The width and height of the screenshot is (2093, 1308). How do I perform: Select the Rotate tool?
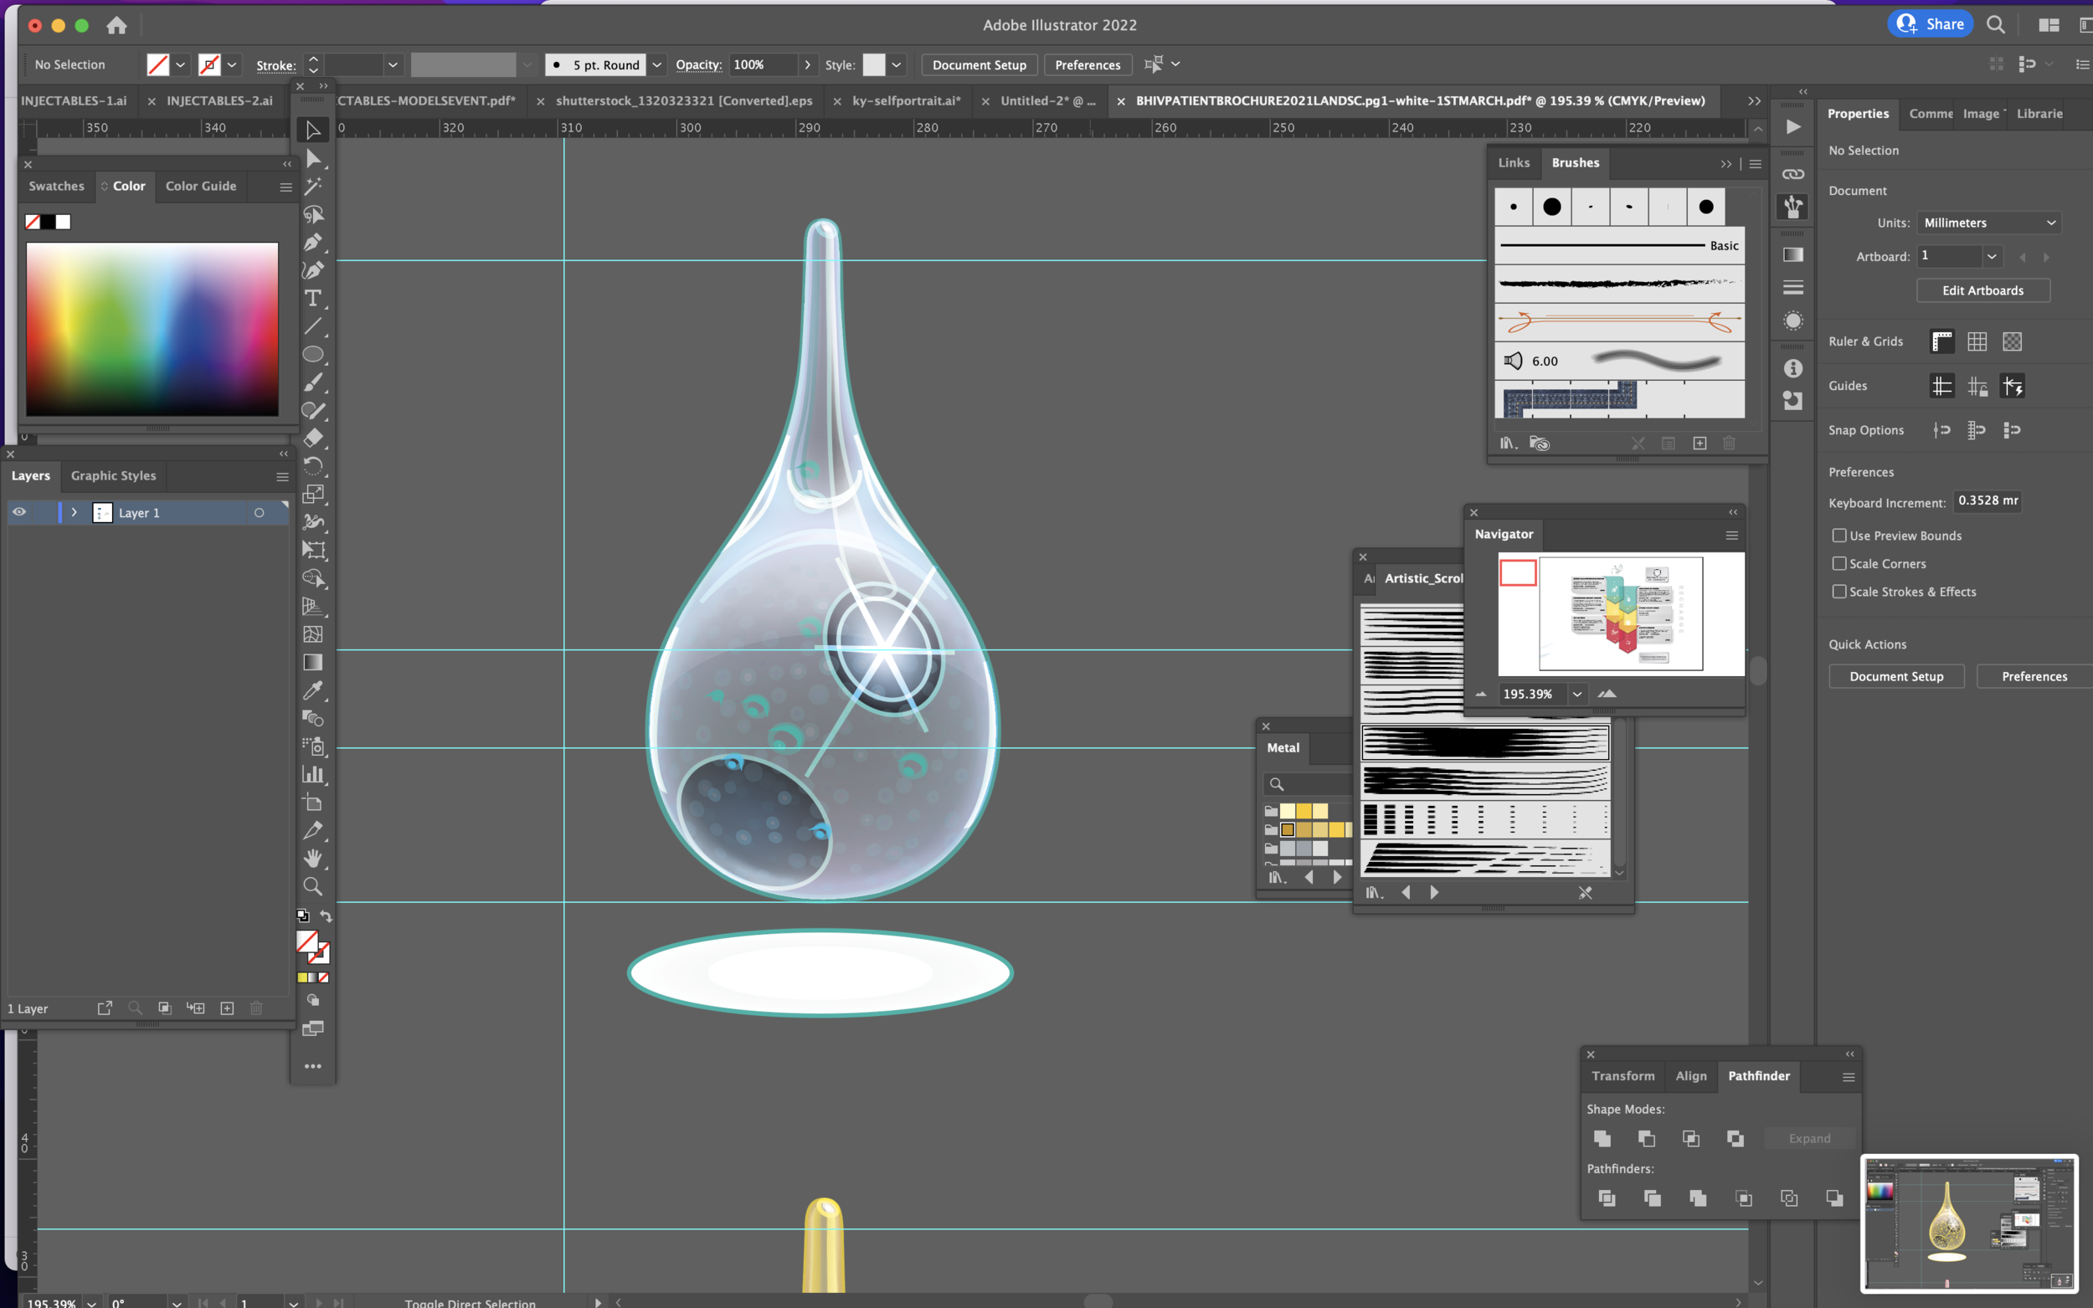point(313,466)
